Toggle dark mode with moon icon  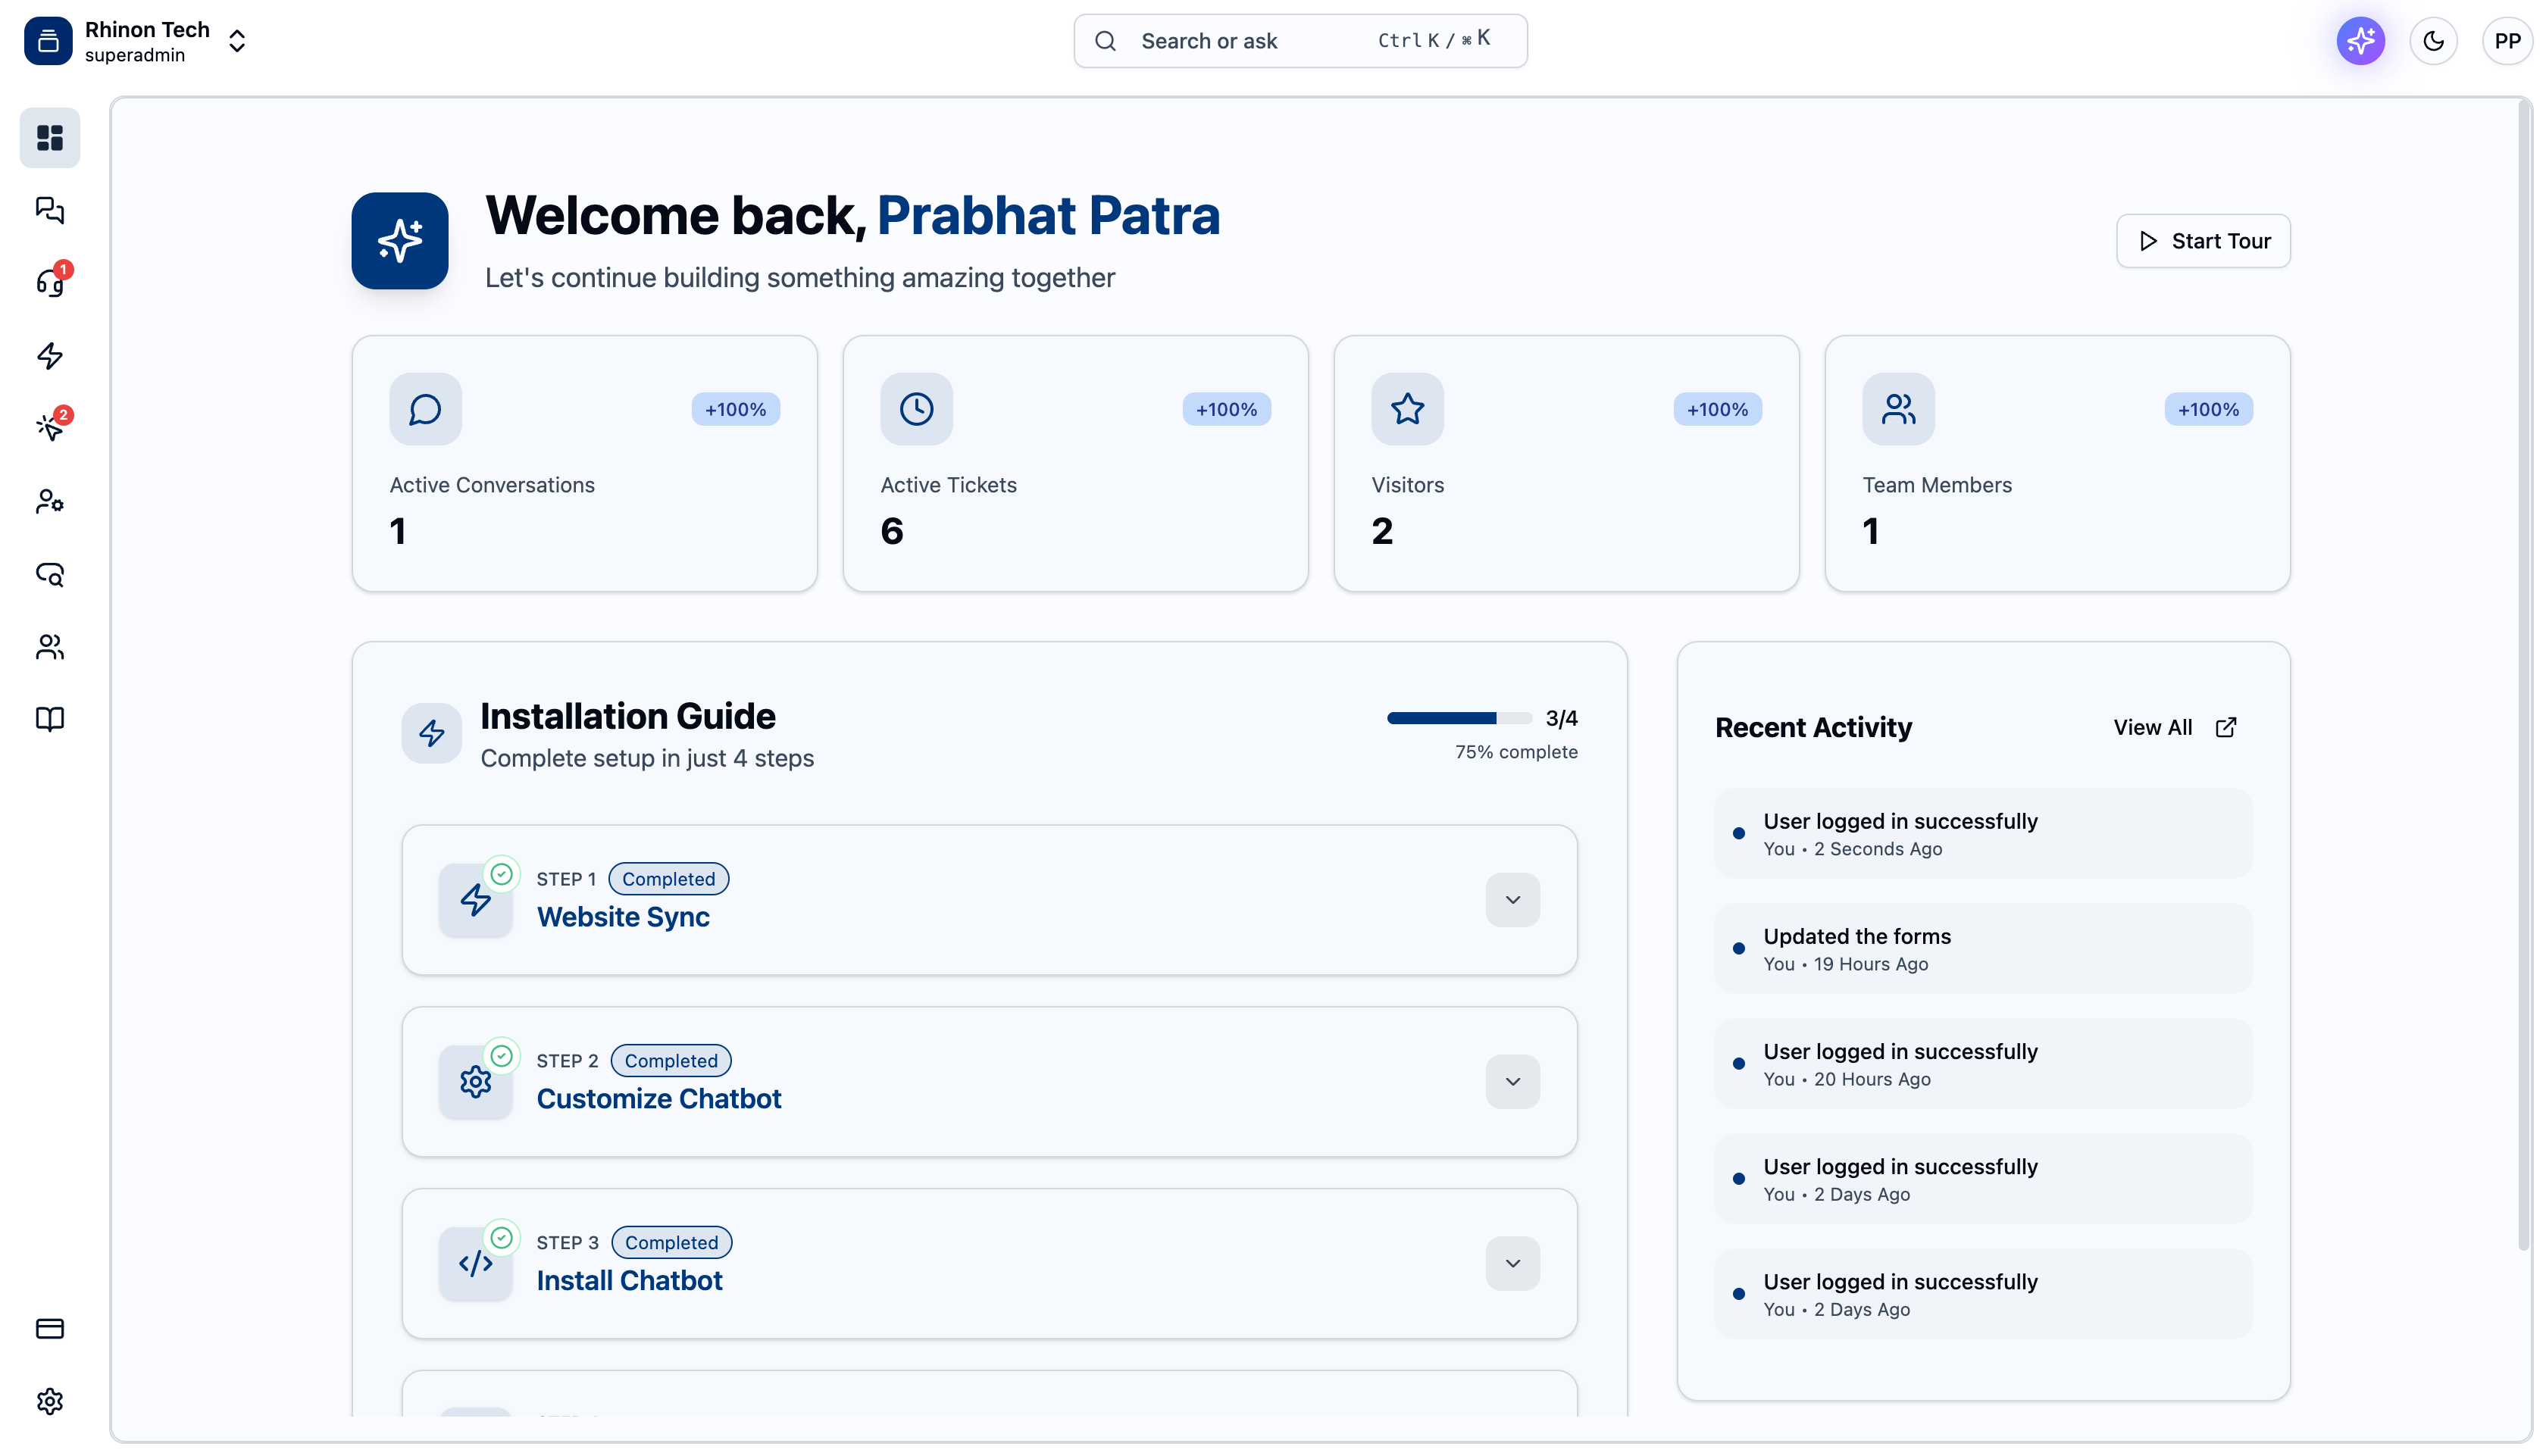2433,41
